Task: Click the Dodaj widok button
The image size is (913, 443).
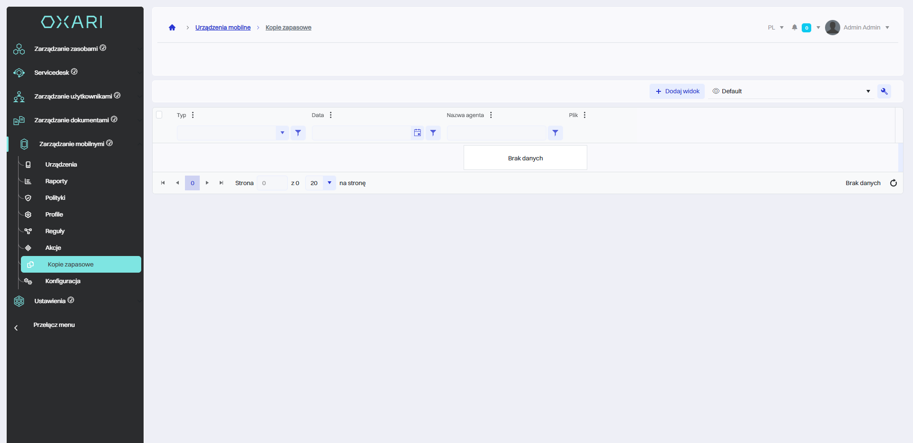Action: pos(677,91)
